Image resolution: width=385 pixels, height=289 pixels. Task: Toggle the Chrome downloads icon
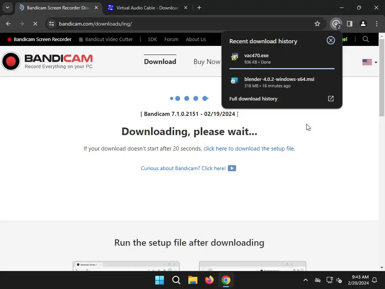pyautogui.click(x=336, y=24)
